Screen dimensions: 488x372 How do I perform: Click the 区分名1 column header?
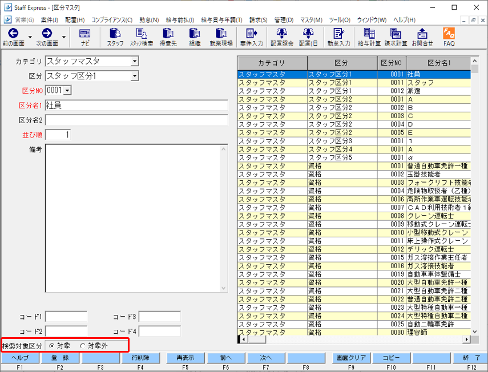(x=438, y=63)
